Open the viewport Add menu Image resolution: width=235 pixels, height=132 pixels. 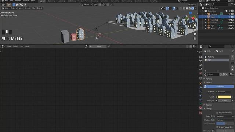tap(33, 8)
